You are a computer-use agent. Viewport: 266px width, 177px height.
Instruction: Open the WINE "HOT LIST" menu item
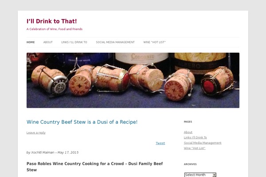pos(154,42)
